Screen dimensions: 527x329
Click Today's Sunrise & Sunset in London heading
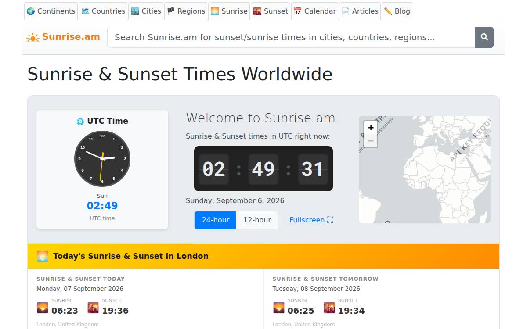tap(131, 256)
